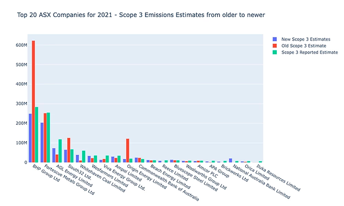Select Wesfarmers Limited green bar
This screenshot has width=344, height=206.
point(95,159)
